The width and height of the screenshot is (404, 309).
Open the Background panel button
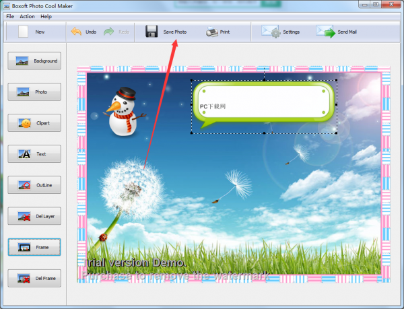point(34,61)
